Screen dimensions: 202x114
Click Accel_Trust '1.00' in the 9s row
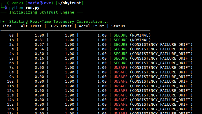pyautogui.click(x=102, y=77)
